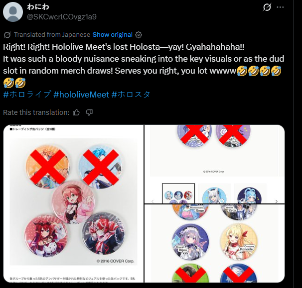
Task: Open the #hololiveMeet hashtag
Action: tap(81, 95)
